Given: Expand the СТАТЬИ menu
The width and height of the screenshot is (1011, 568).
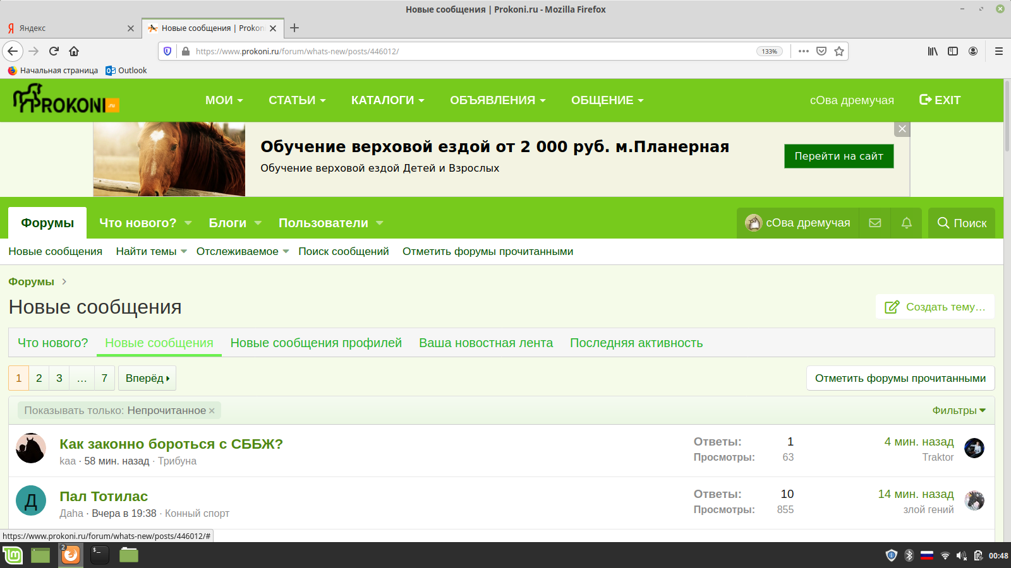Looking at the screenshot, I should [297, 100].
